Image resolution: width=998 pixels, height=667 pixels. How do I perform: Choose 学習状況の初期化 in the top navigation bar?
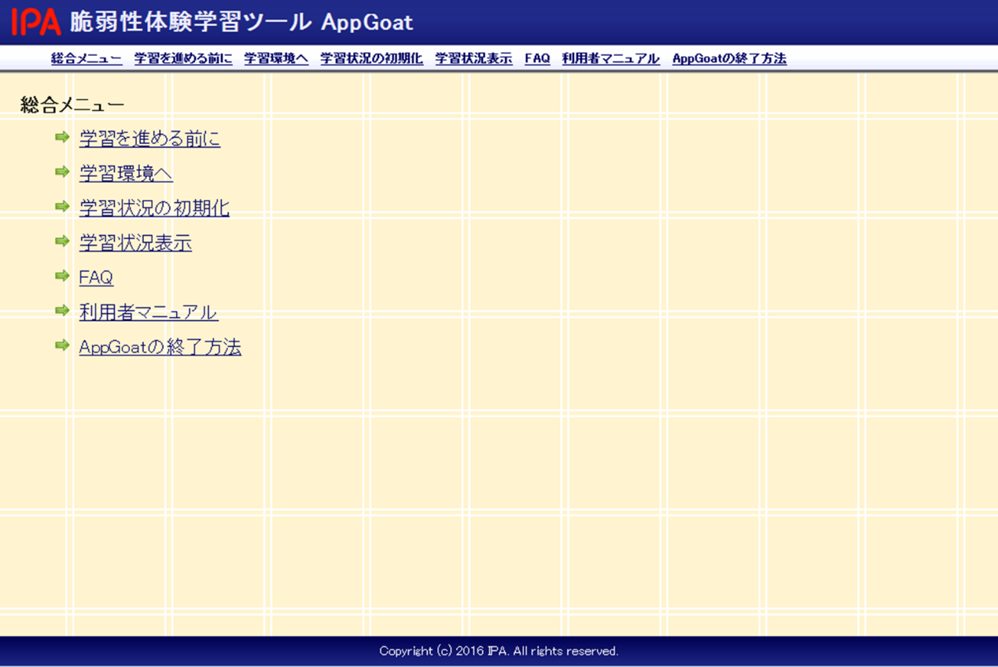click(371, 59)
